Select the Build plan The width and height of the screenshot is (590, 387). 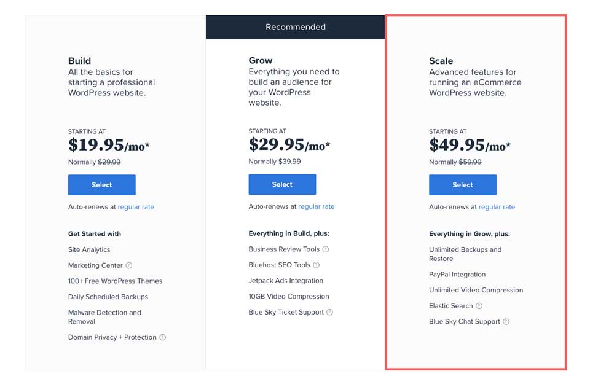(102, 185)
